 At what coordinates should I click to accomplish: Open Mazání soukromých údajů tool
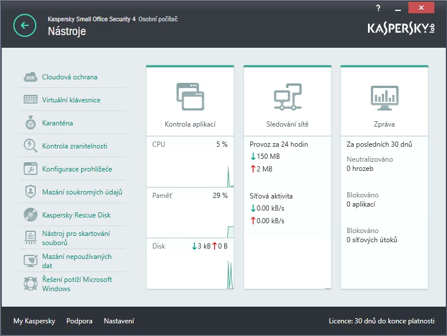(82, 192)
